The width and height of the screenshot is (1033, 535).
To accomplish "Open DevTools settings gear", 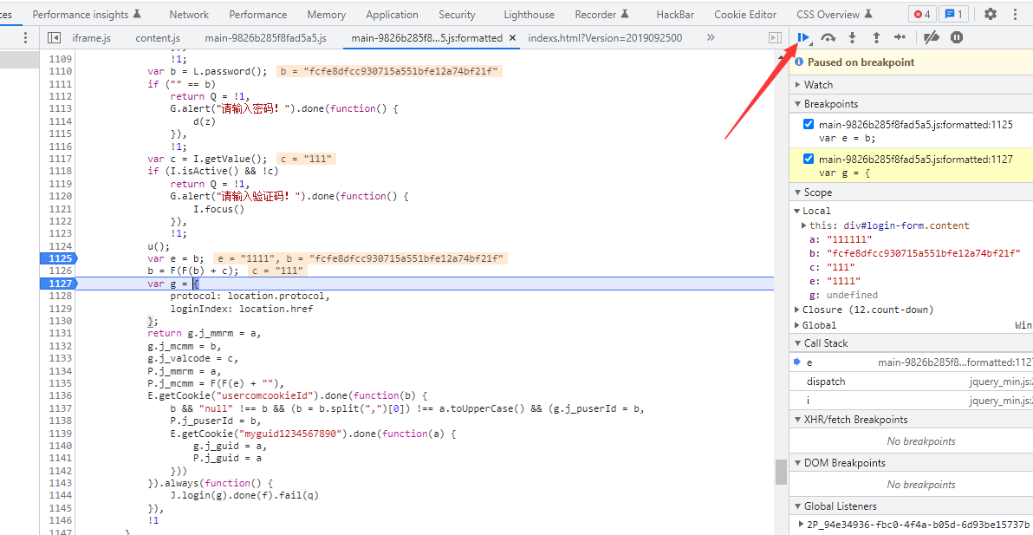I will [x=991, y=14].
